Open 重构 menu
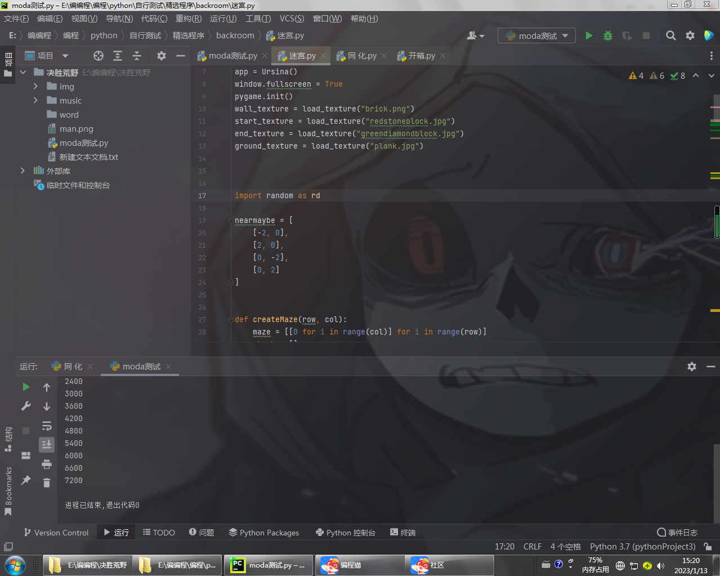This screenshot has height=576, width=720. pos(189,19)
